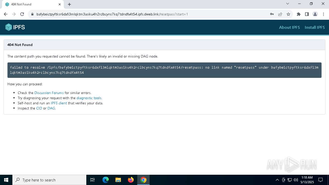The image size is (329, 185).
Task: Click the taskbar search box
Action: click(x=49, y=180)
